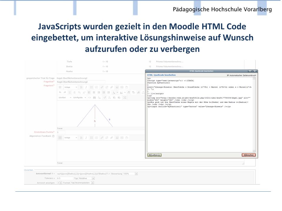Close the HTML-Quellcode bearbeiten dialog
Image resolution: width=282 pixels, height=211 pixels.
click(255, 71)
